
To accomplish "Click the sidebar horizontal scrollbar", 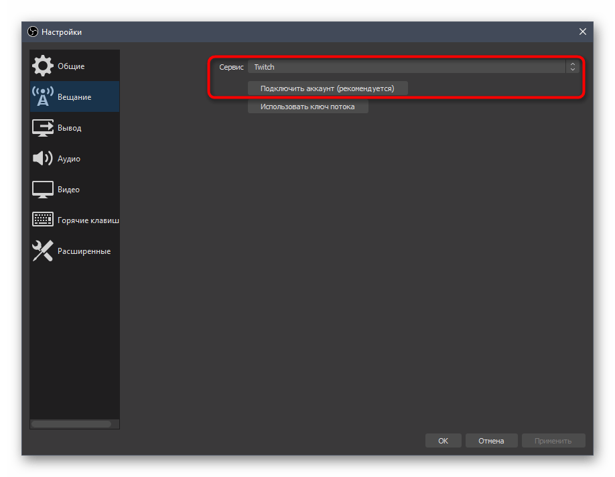I will [x=72, y=424].
